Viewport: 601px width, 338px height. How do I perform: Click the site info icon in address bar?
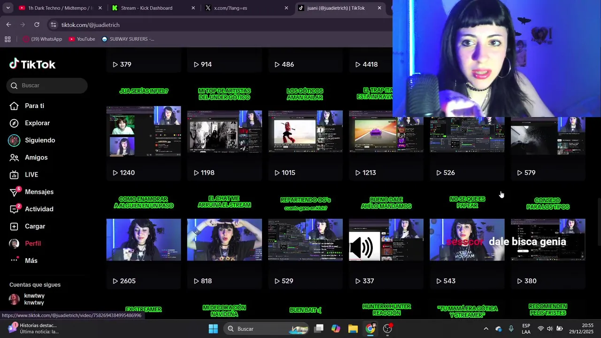53,25
